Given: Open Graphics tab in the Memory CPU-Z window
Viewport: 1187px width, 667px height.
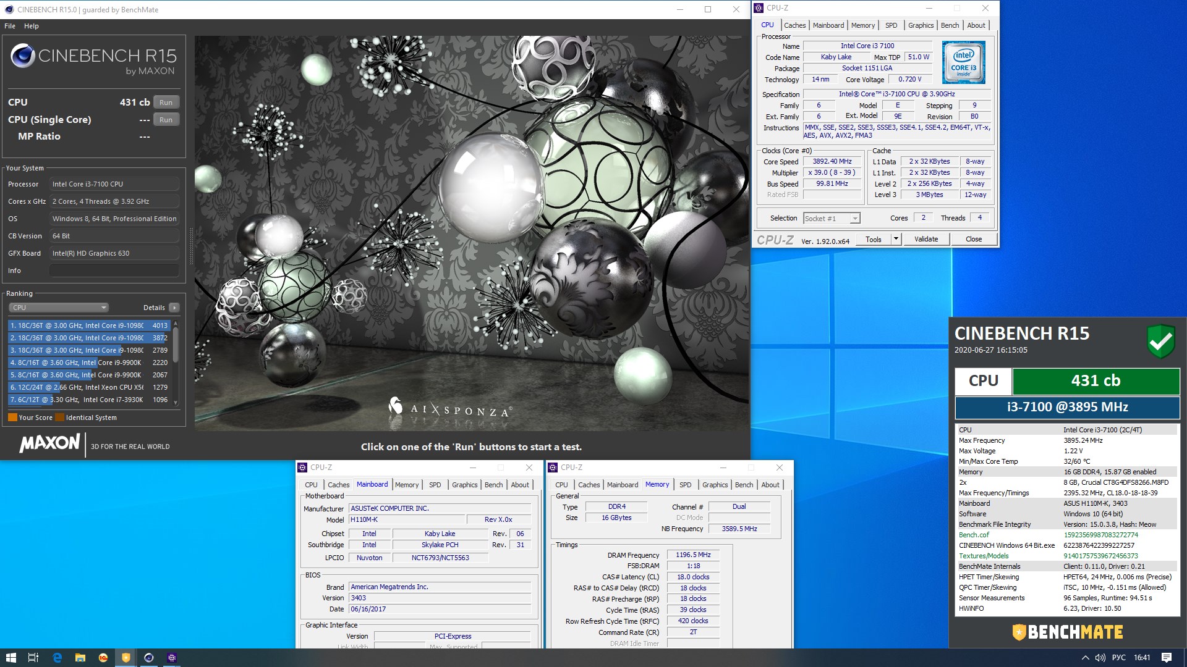Looking at the screenshot, I should click(x=715, y=485).
